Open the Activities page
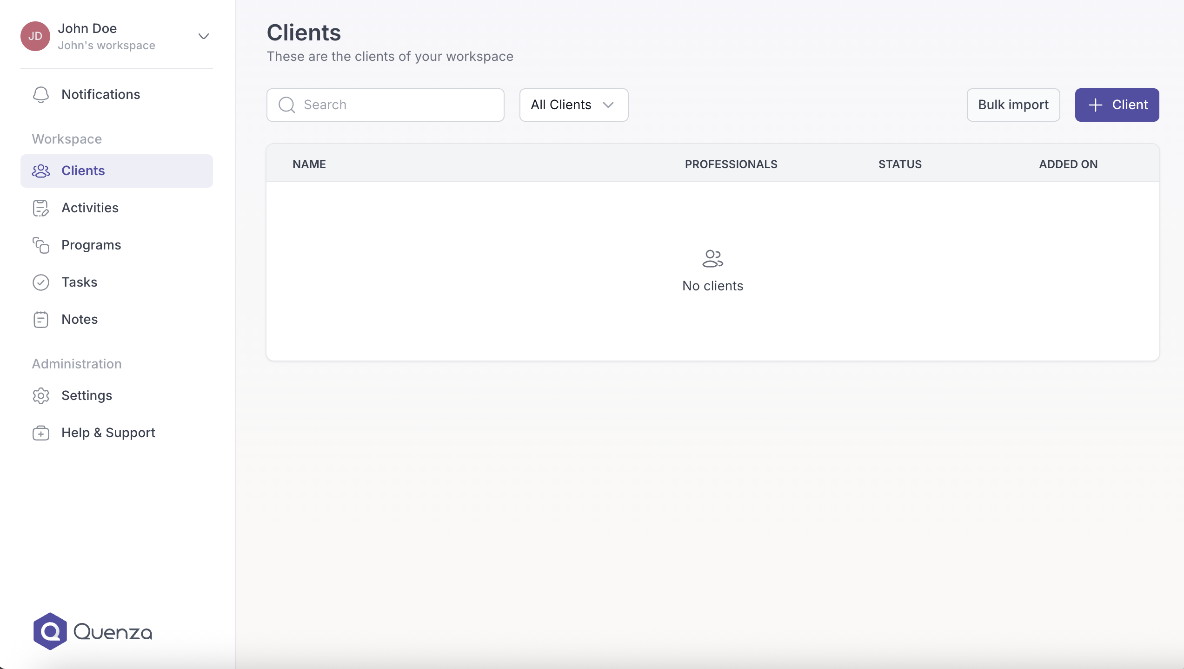This screenshot has height=669, width=1184. (x=90, y=208)
